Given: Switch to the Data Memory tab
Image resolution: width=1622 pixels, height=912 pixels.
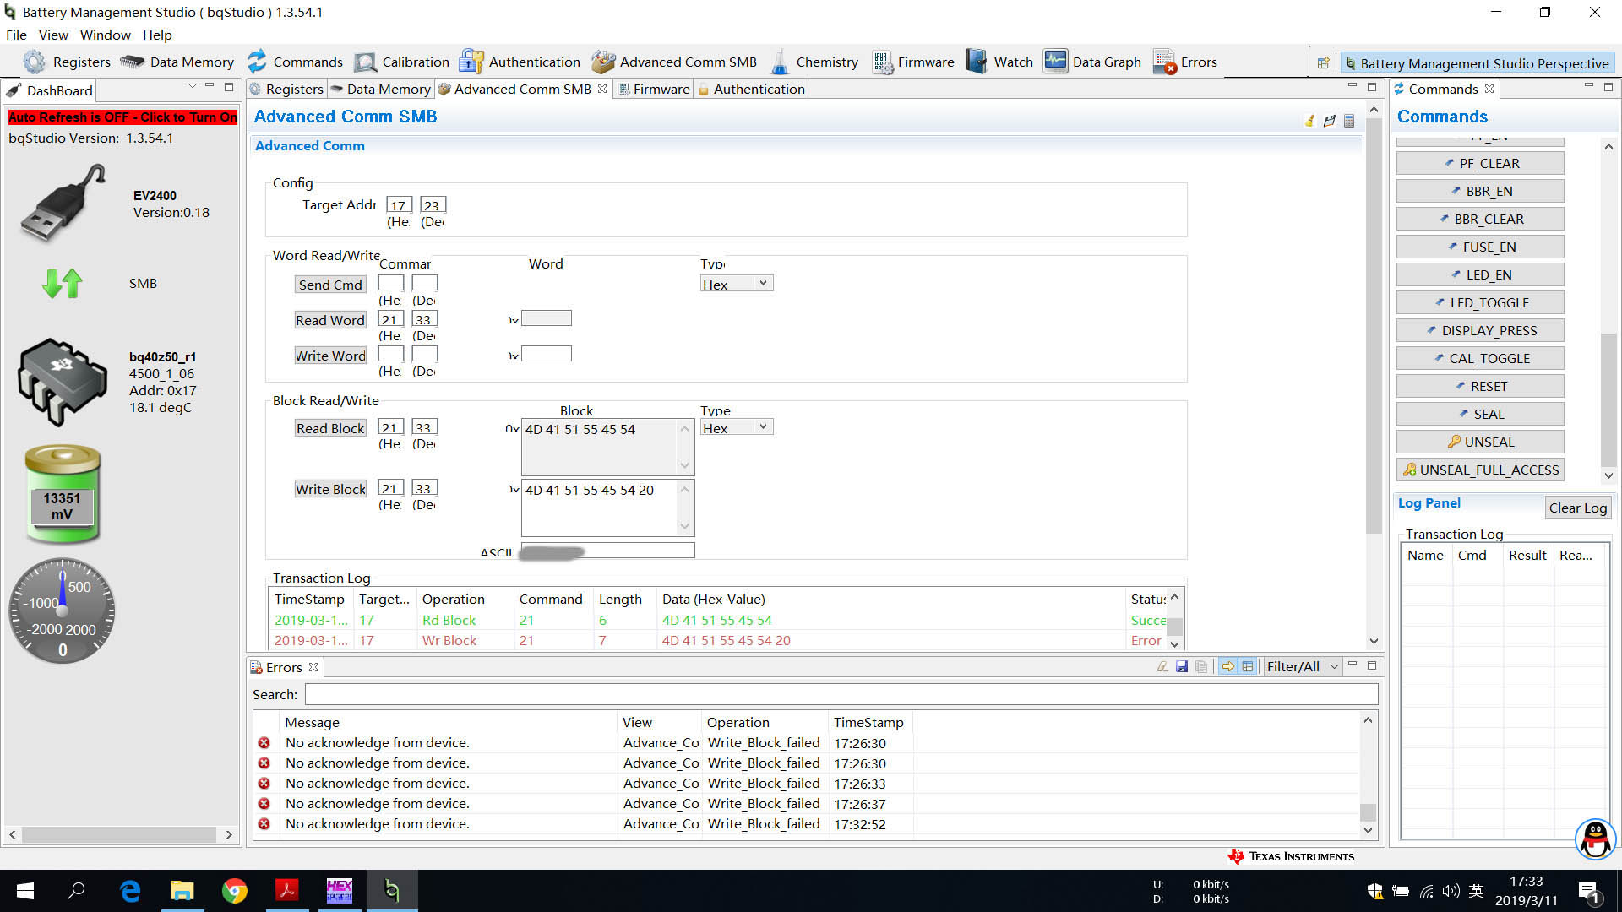Looking at the screenshot, I should 382,89.
